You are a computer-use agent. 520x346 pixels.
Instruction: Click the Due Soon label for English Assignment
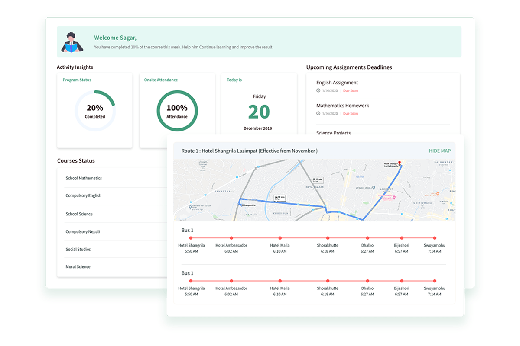point(351,91)
